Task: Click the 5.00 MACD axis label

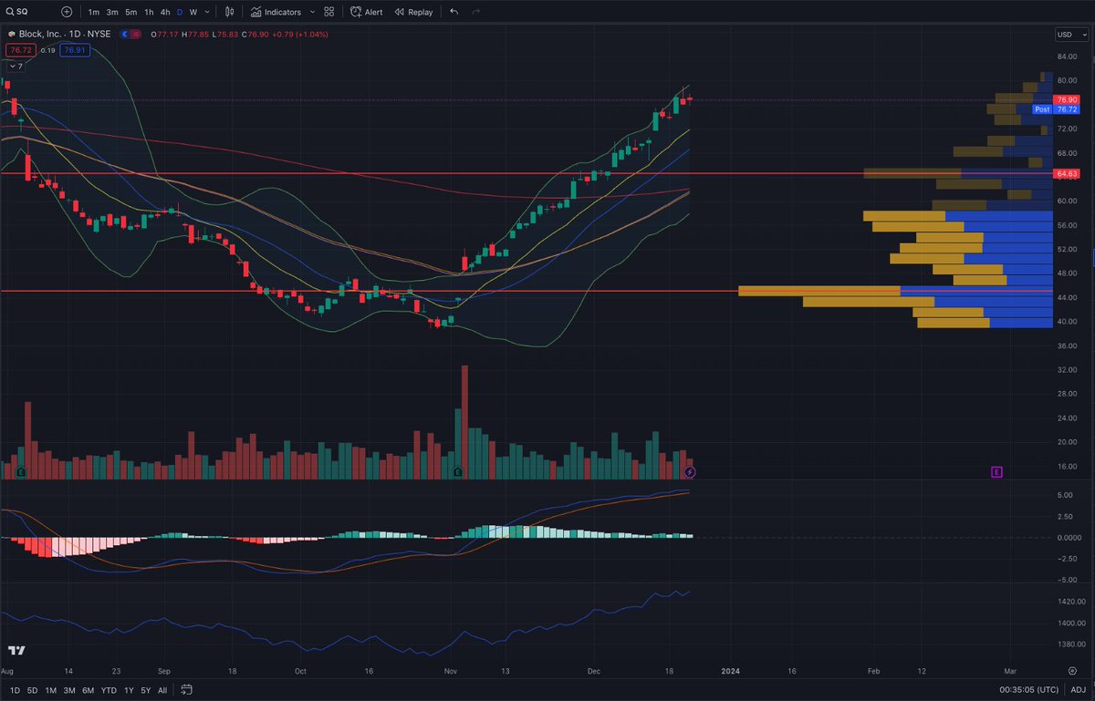Action: pyautogui.click(x=1064, y=495)
